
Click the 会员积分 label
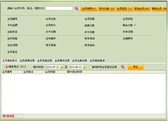pos(51,25)
